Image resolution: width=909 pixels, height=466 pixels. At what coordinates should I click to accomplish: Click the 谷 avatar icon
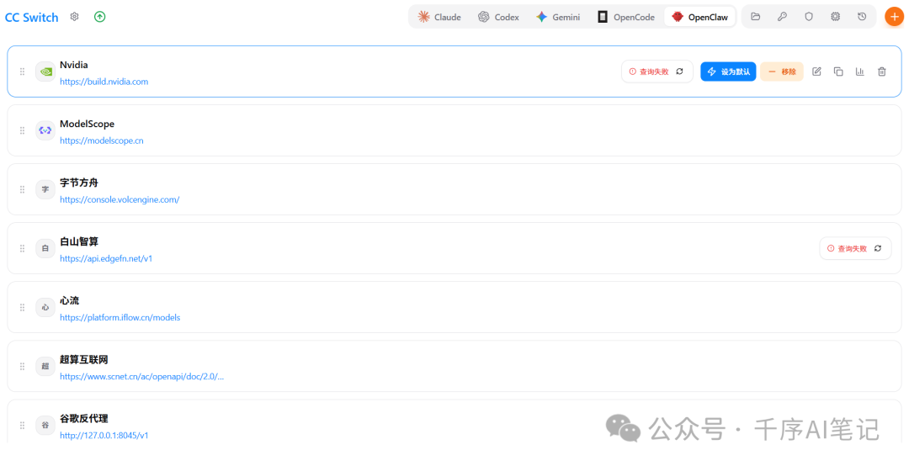click(45, 425)
